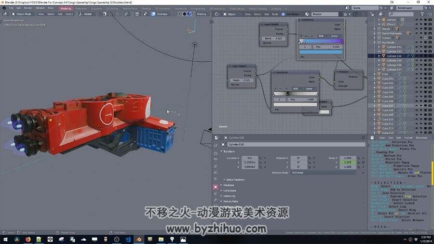This screenshot has height=244, width=434.
Task: Open the Object Mode dropdown
Action: pos(23,14)
